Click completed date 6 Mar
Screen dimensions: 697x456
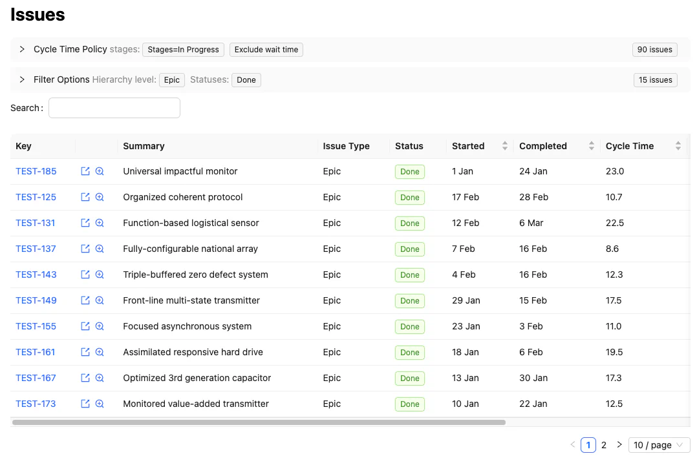tap(531, 223)
